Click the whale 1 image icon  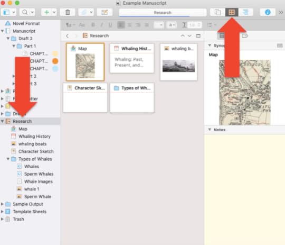[20, 189]
